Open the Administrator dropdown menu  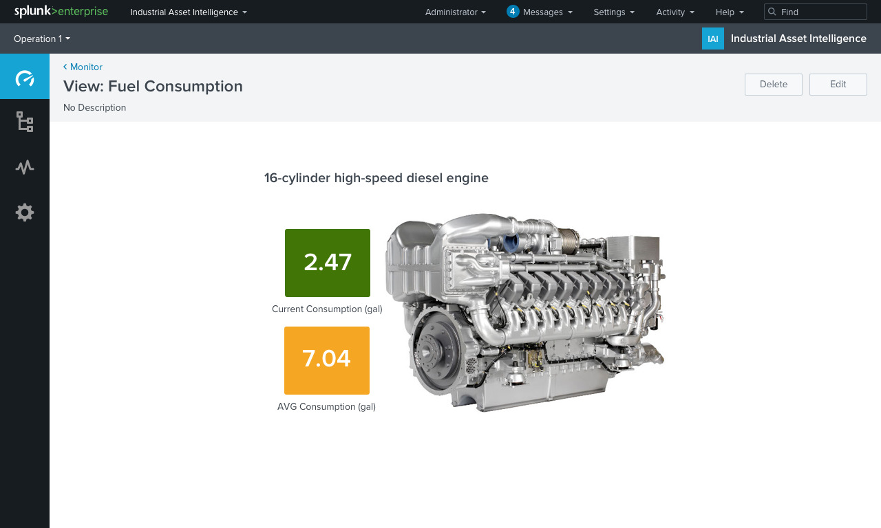(x=456, y=12)
